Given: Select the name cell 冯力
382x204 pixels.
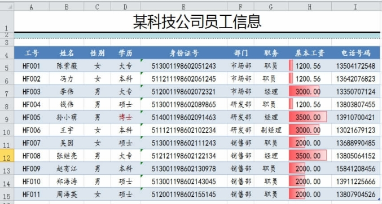Looking at the screenshot, I should click(67, 79).
